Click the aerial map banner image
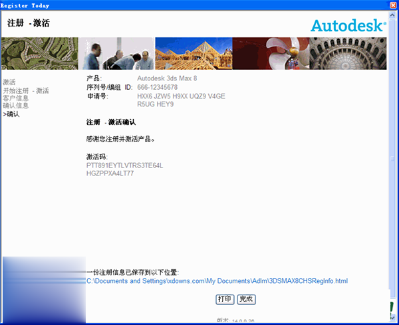Screen dimensions: 399x325 tap(40, 53)
